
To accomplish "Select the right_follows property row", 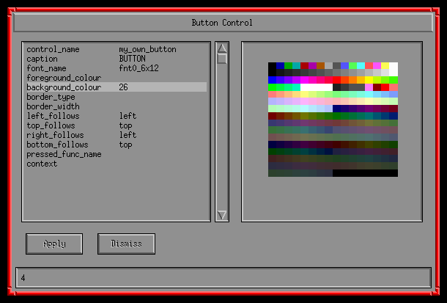I will [117, 135].
